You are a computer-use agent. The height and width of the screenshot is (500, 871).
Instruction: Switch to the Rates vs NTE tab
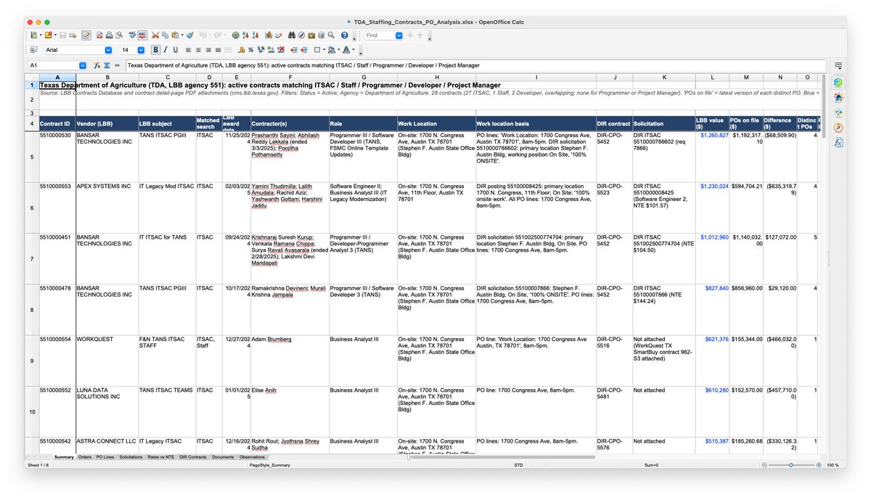tap(161, 457)
